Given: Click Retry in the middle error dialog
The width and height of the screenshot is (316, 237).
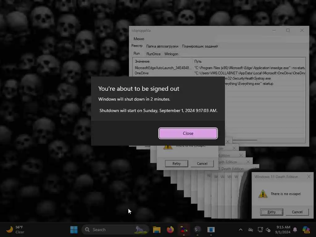Looking at the screenshot, I should (x=176, y=164).
